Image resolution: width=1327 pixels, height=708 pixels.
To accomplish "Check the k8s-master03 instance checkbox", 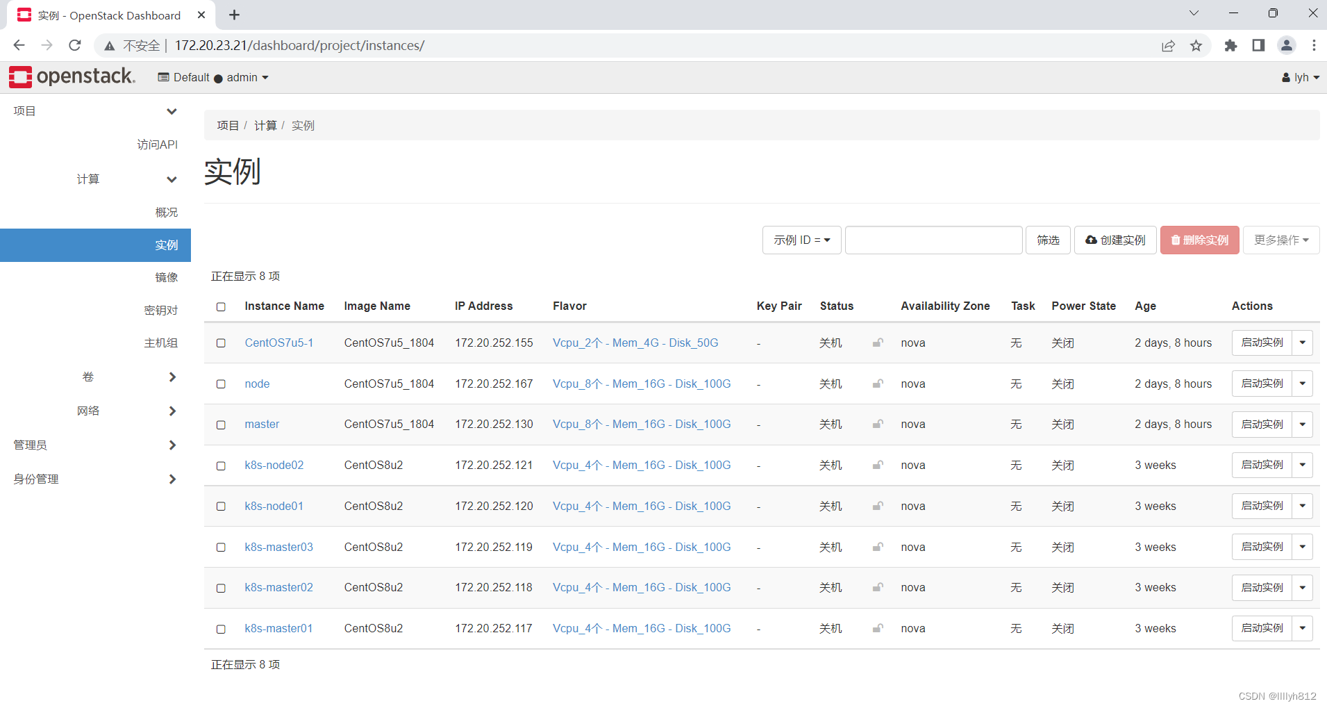I will 221,547.
